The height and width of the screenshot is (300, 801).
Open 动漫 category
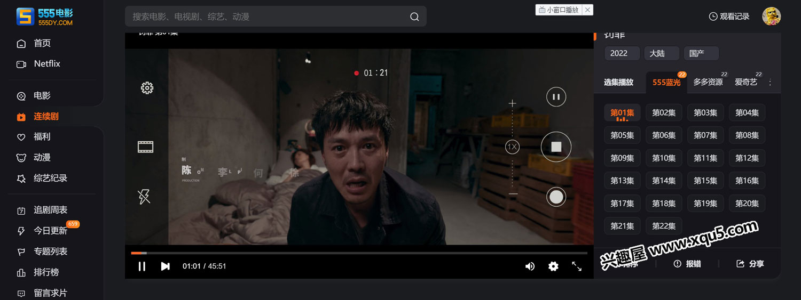[x=34, y=158]
